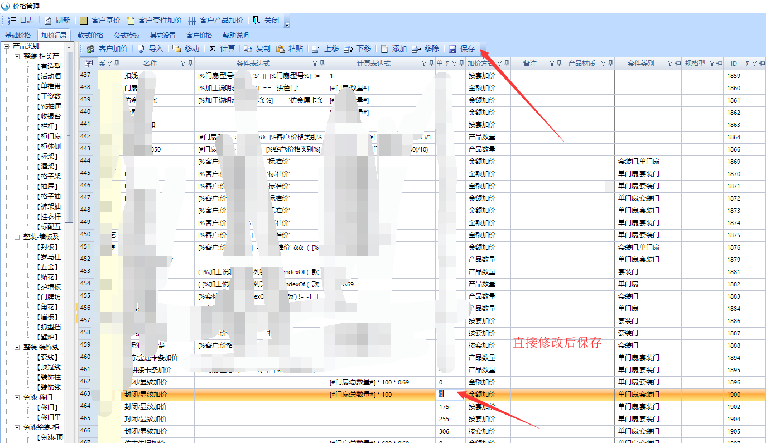
Task: Click the 保存 (Save) toolbar icon
Action: click(x=452, y=49)
